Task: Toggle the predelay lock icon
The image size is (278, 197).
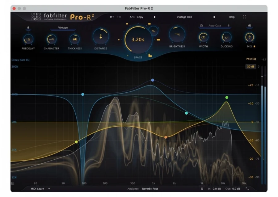Action: [x=28, y=28]
